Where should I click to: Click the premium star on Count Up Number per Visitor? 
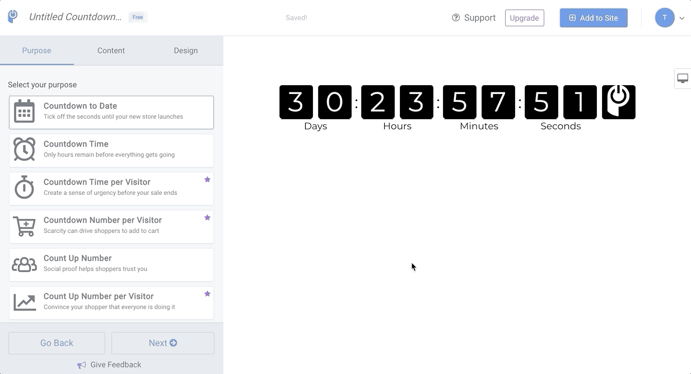(x=207, y=294)
